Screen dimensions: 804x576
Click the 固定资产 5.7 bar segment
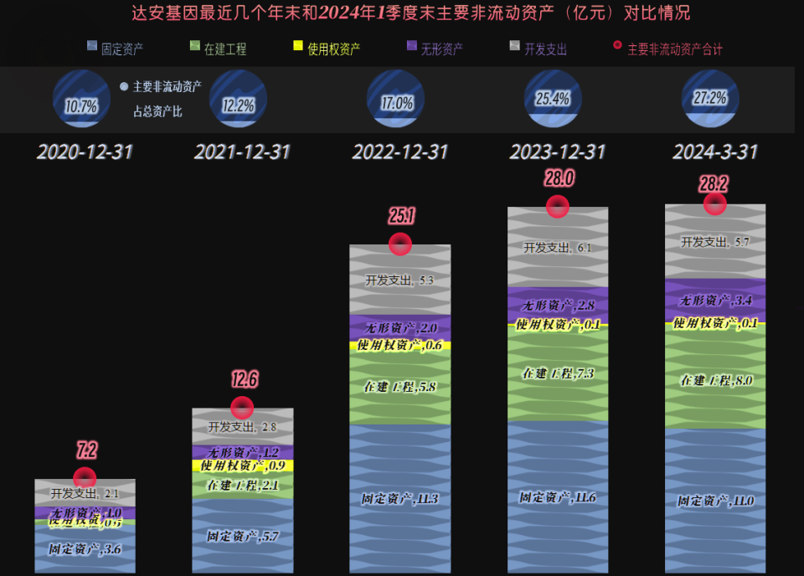[x=243, y=536]
